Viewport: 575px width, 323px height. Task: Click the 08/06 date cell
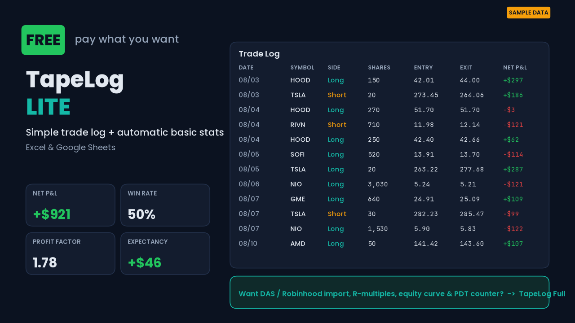coord(249,184)
